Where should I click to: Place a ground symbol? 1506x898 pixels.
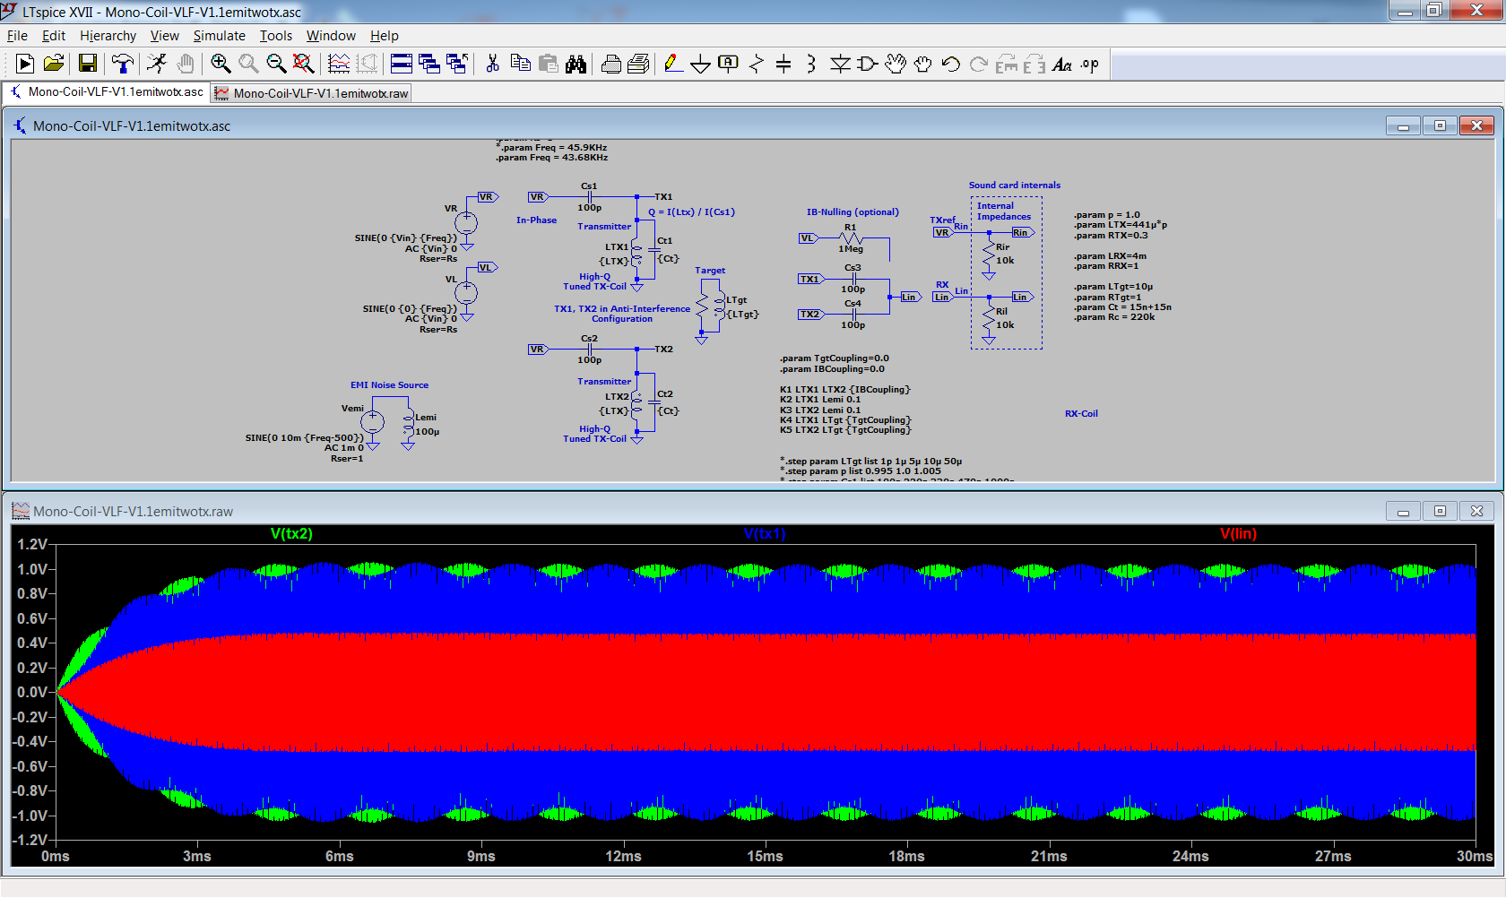(x=700, y=64)
